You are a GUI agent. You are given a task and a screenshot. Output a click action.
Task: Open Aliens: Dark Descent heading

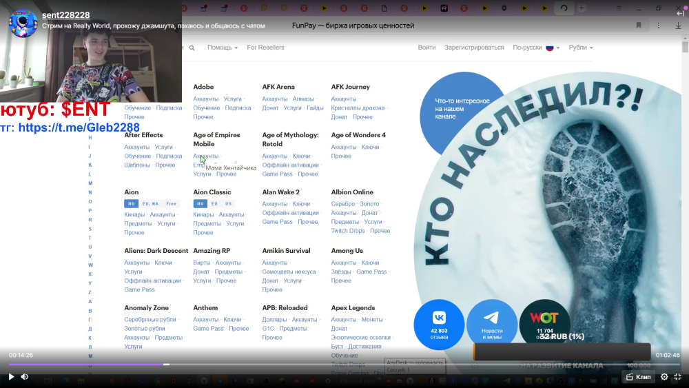click(x=156, y=250)
